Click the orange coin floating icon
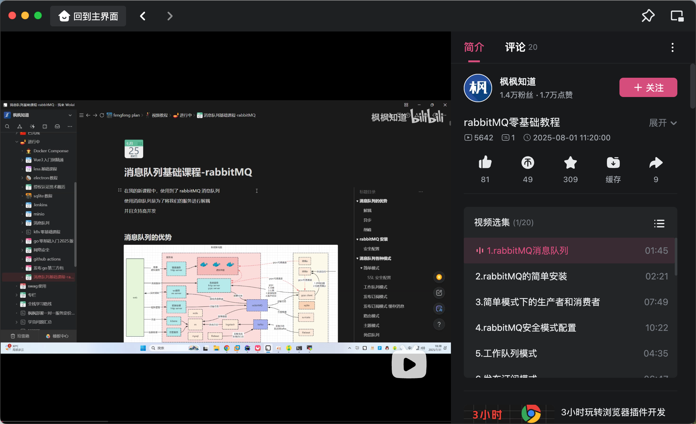The width and height of the screenshot is (696, 424). point(439,277)
